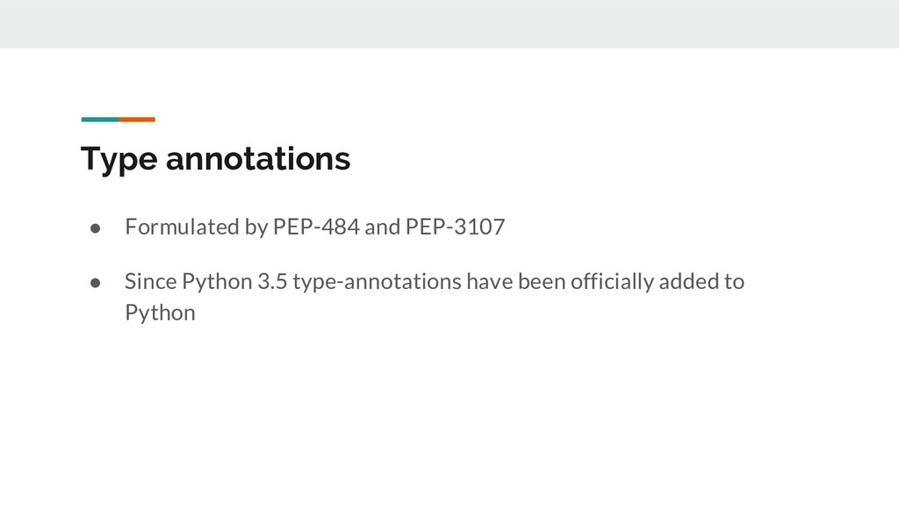Click the word "Since" starting the second bullet
Image resolution: width=899 pixels, height=506 pixels.
click(x=148, y=282)
